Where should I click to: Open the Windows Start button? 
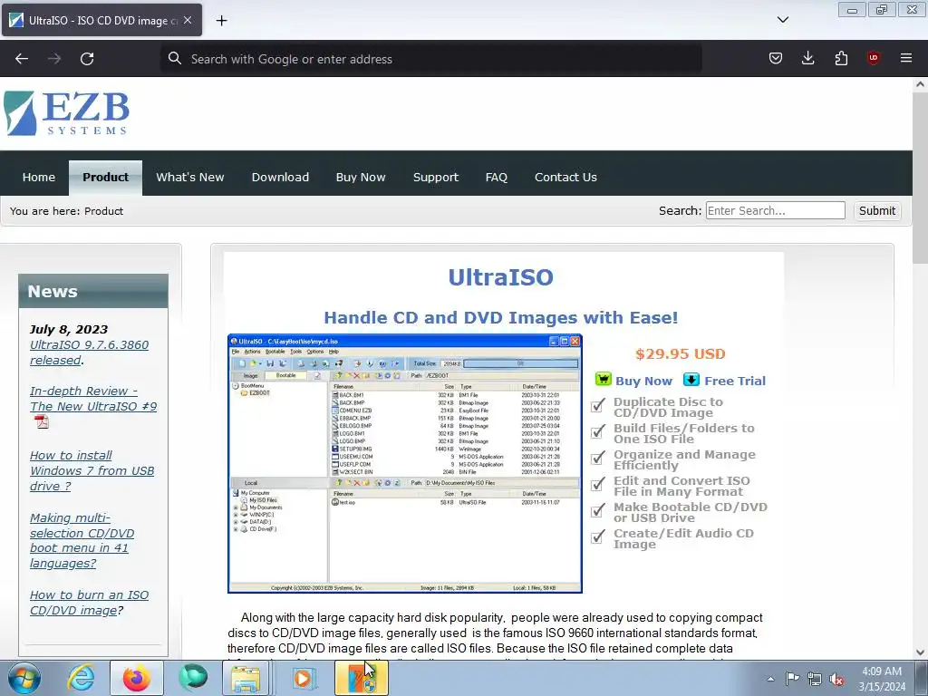(x=24, y=678)
